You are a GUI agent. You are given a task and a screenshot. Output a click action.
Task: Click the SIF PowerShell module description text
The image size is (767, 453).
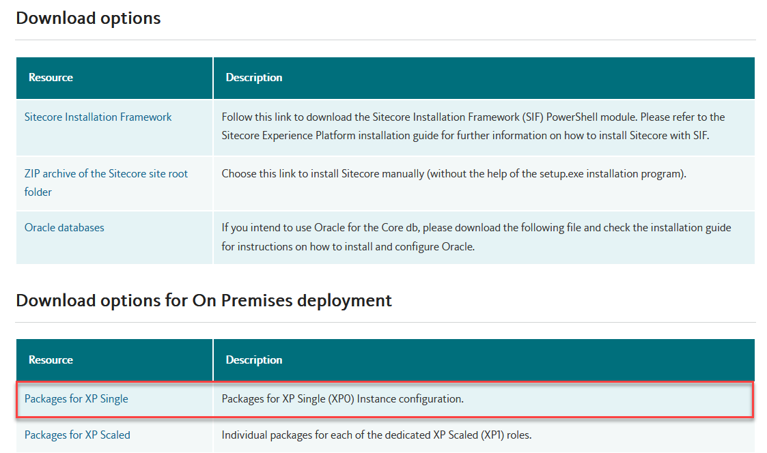[473, 126]
